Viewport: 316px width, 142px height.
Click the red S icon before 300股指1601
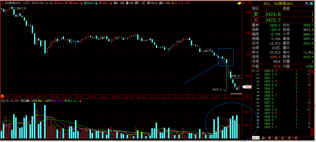pyautogui.click(x=2, y=3)
